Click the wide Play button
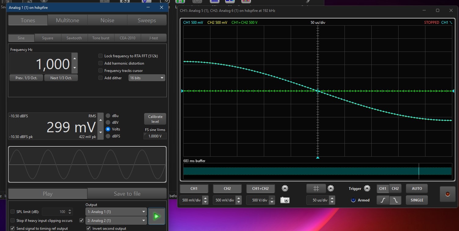The image size is (459, 231). [48, 194]
